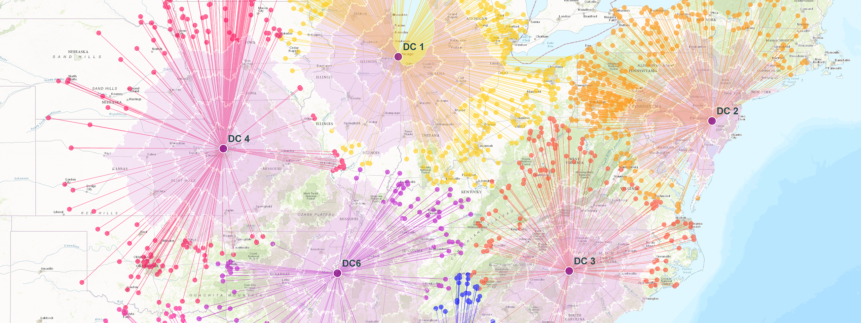Select the DC 4 hub marker
Screen dimensions: 861x323
coord(223,148)
